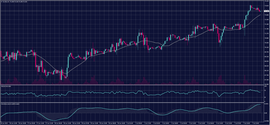The width and height of the screenshot is (270, 125).
Task: Click the MACD 0.5441 scale value
Action: point(266,104)
